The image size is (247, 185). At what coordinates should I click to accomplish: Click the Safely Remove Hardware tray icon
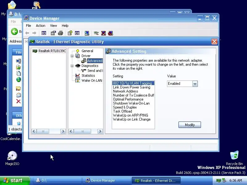click(224, 180)
